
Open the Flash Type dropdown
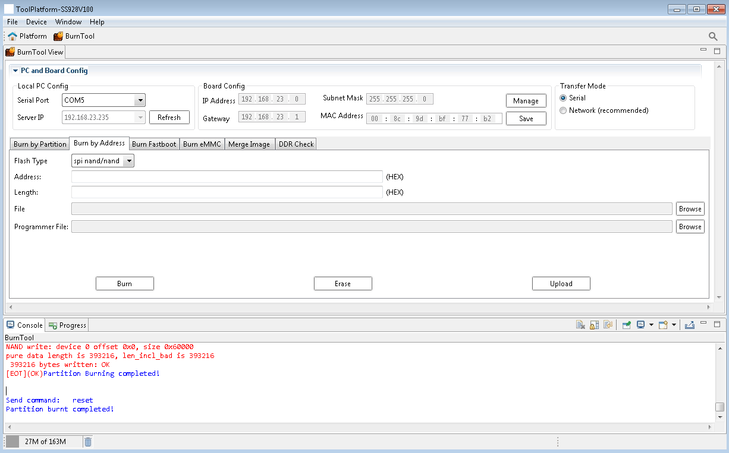point(128,161)
